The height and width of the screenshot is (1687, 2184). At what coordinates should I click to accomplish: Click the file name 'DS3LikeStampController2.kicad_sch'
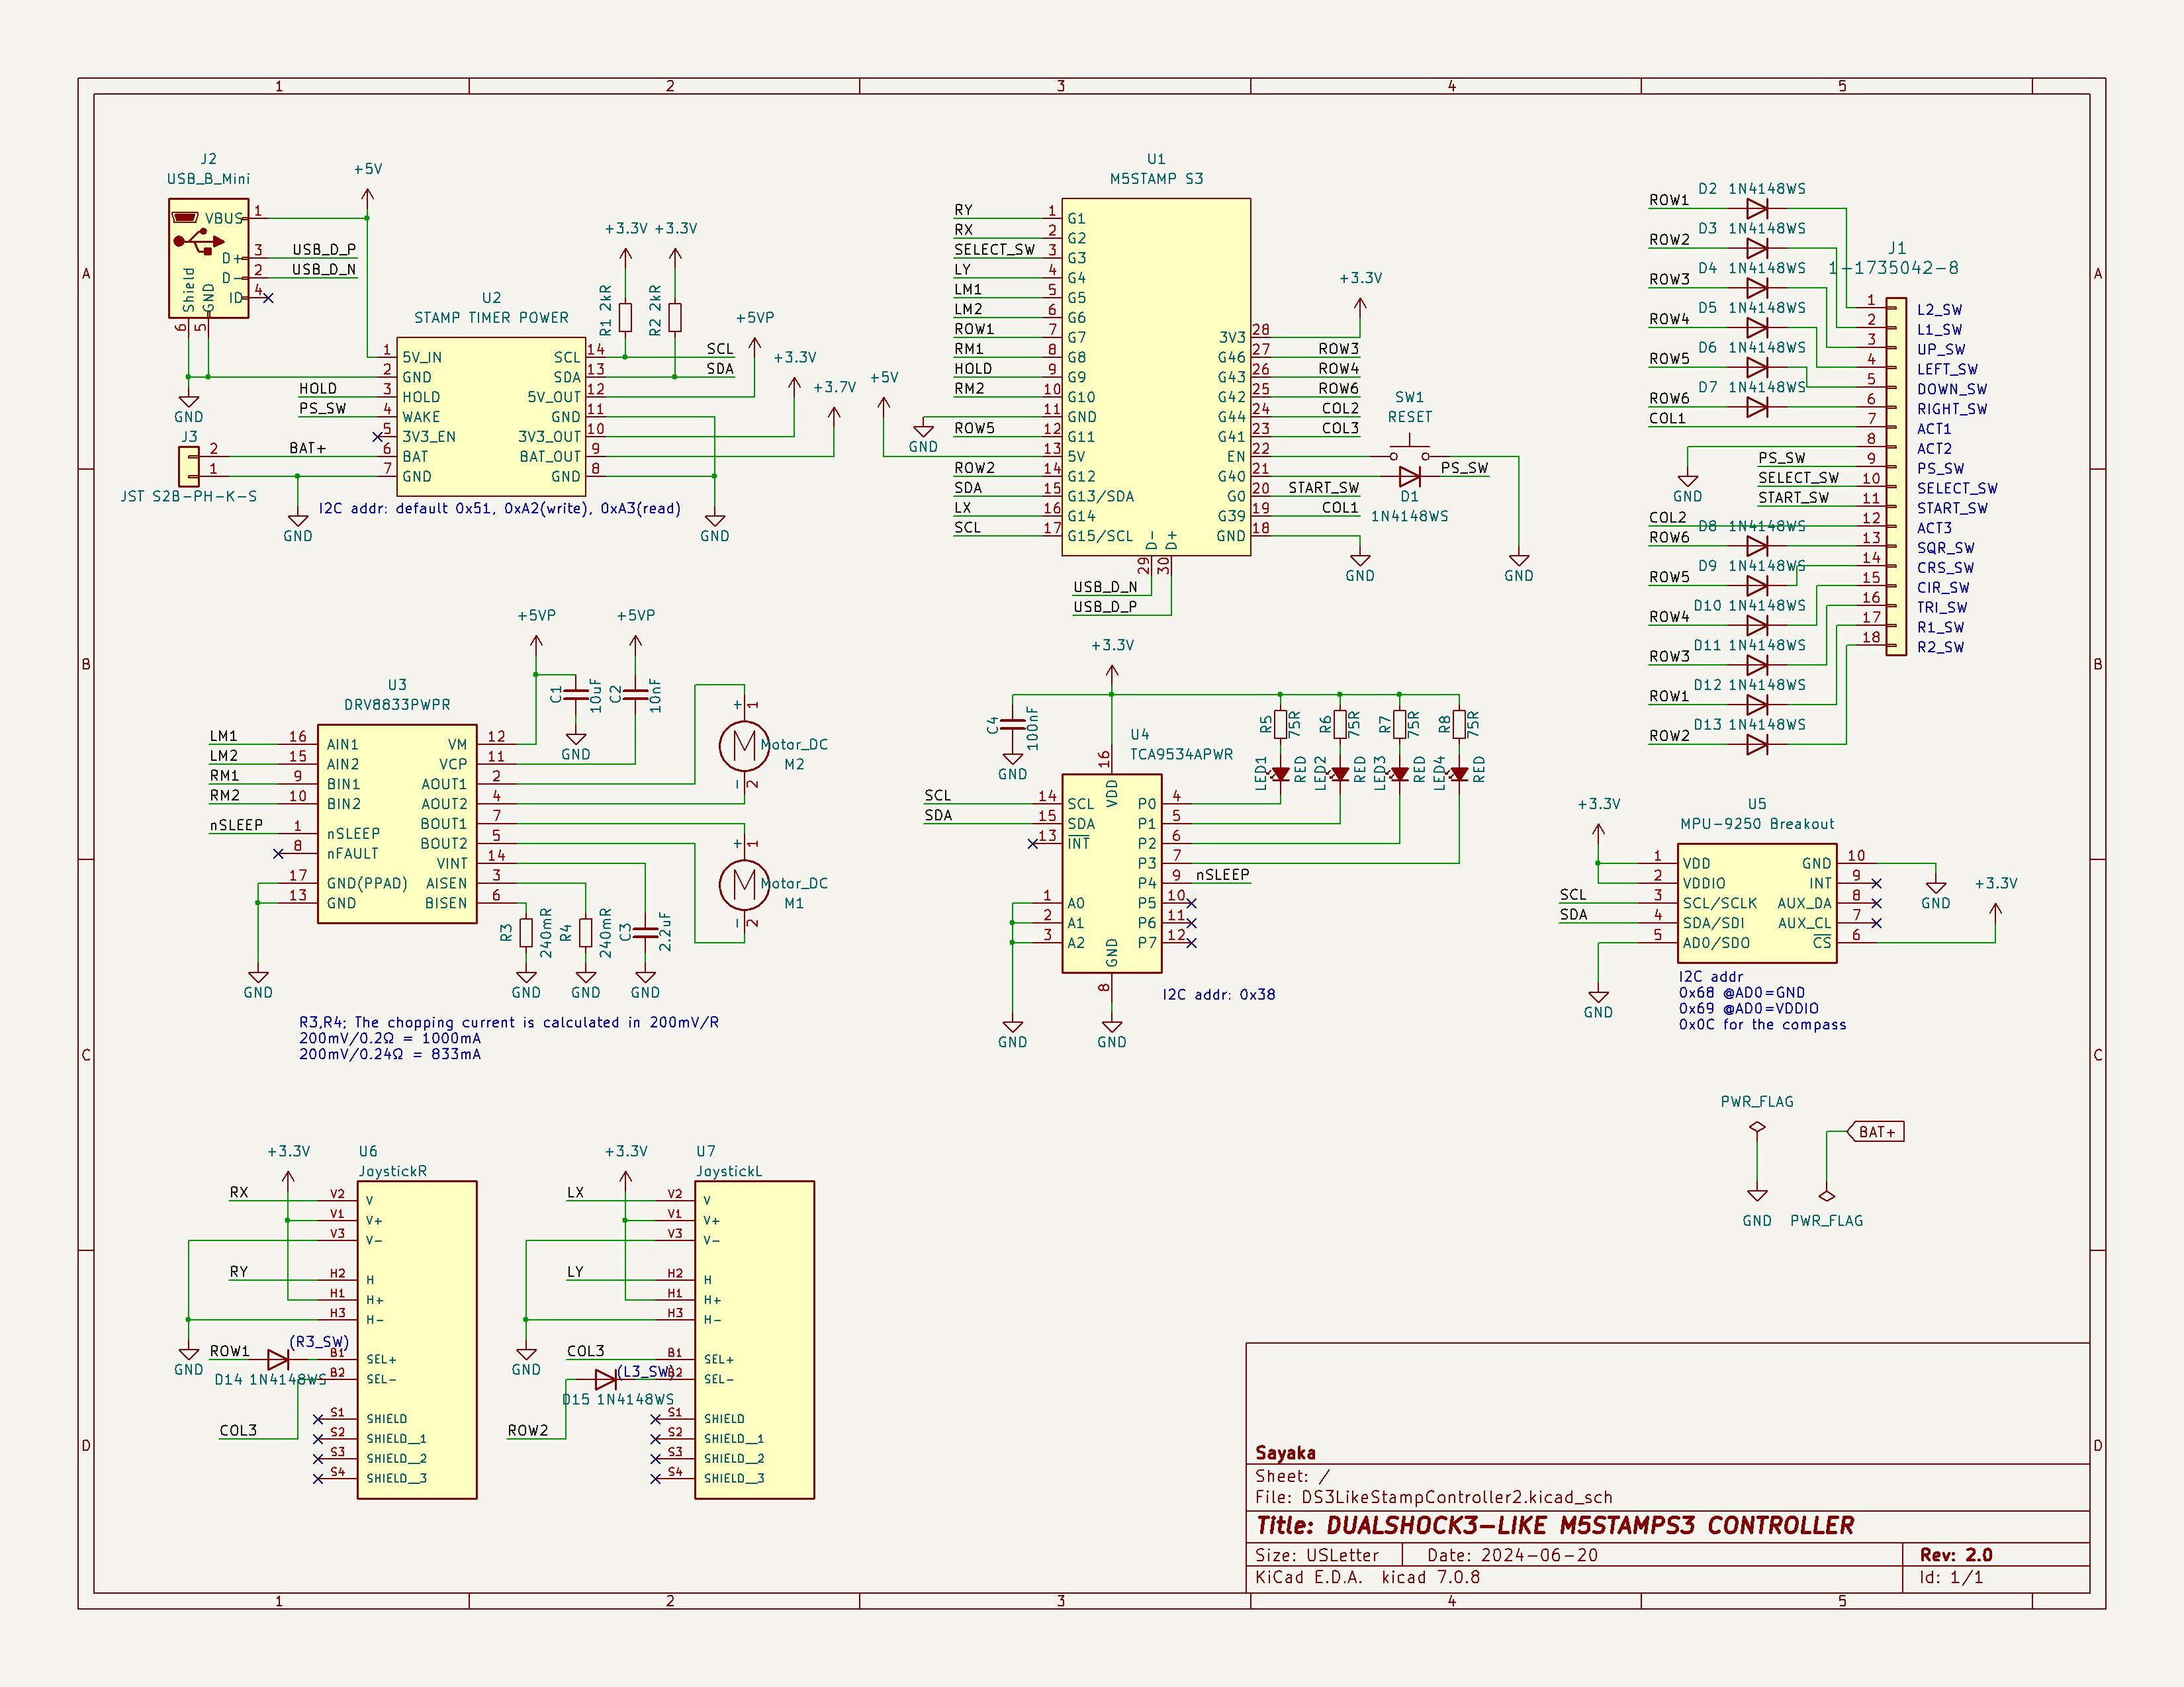pyautogui.click(x=1456, y=1497)
